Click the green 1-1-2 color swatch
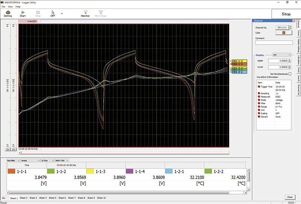 51,171
